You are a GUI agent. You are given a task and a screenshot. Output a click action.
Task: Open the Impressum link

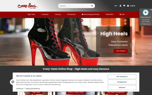coord(20,88)
